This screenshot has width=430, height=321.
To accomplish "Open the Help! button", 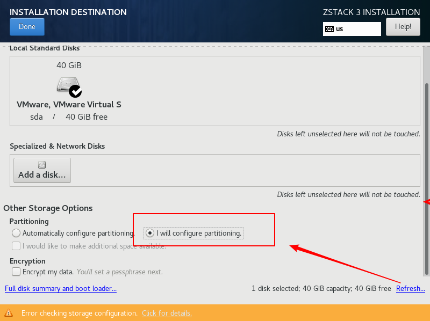I will (x=403, y=26).
